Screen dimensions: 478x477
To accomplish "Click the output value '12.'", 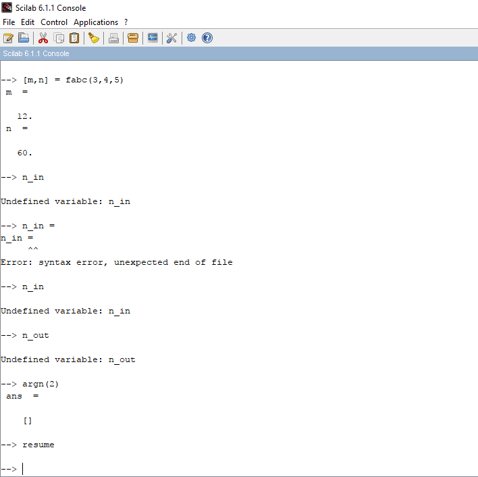I will point(24,116).
